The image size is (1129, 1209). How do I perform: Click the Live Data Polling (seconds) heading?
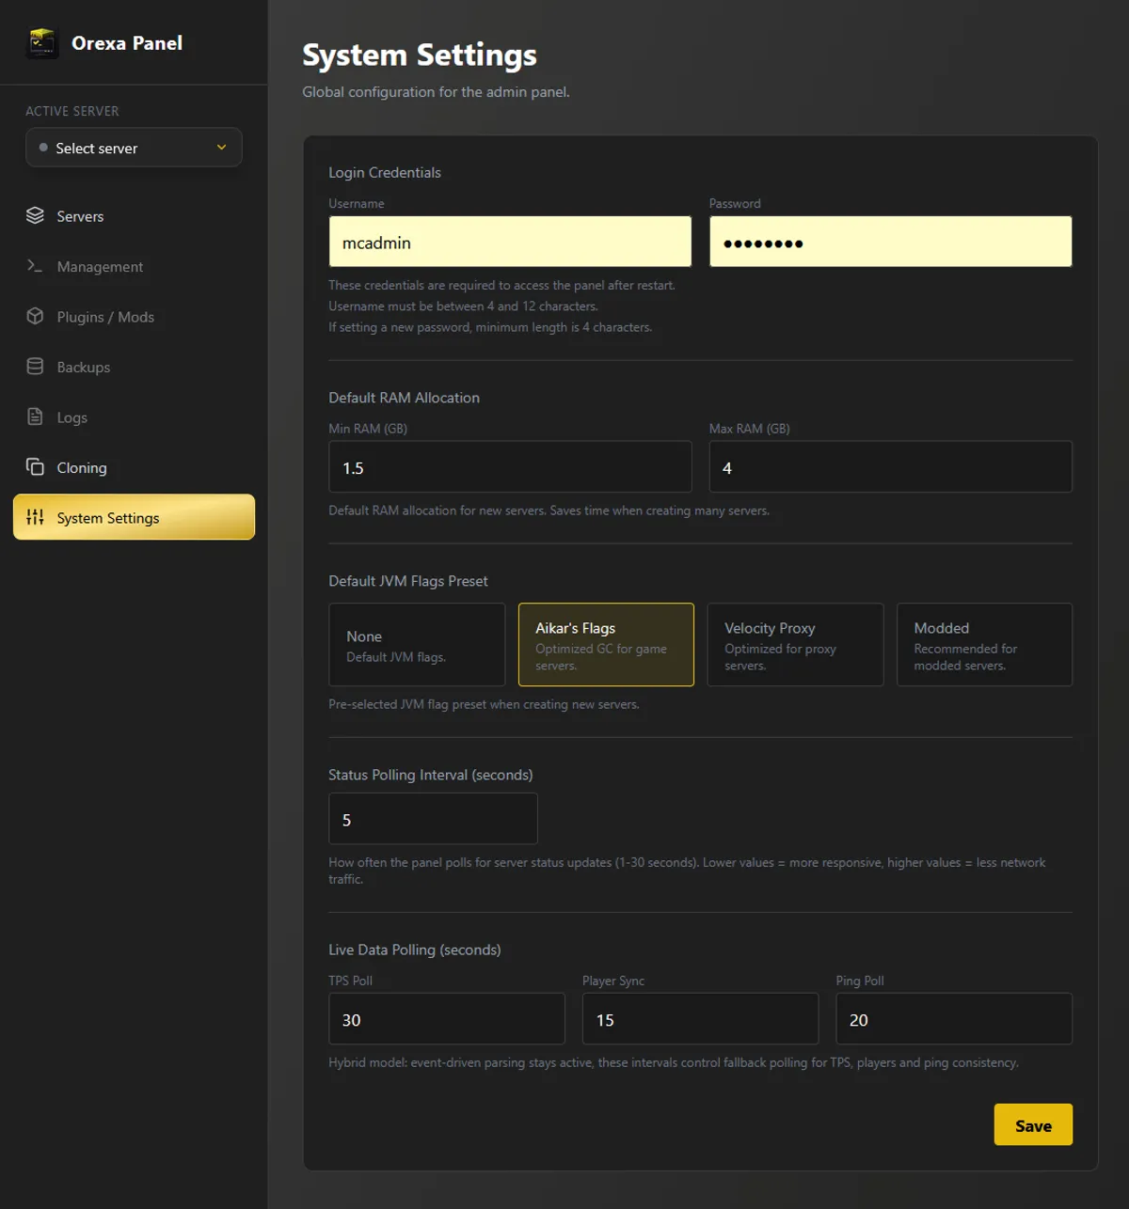coord(415,950)
